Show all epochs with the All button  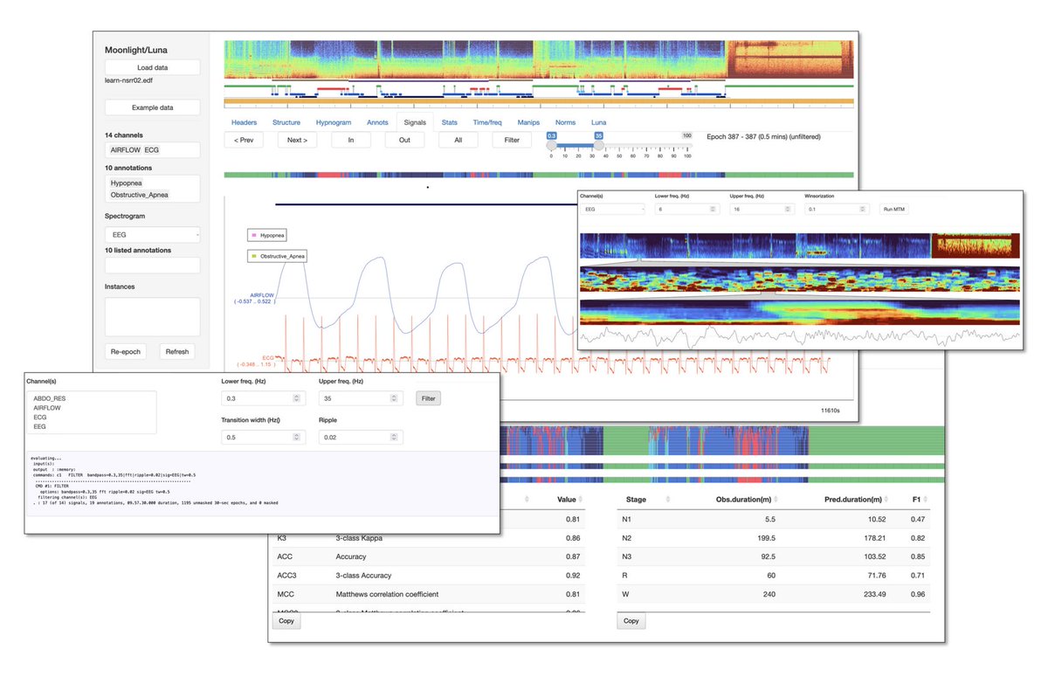point(458,140)
